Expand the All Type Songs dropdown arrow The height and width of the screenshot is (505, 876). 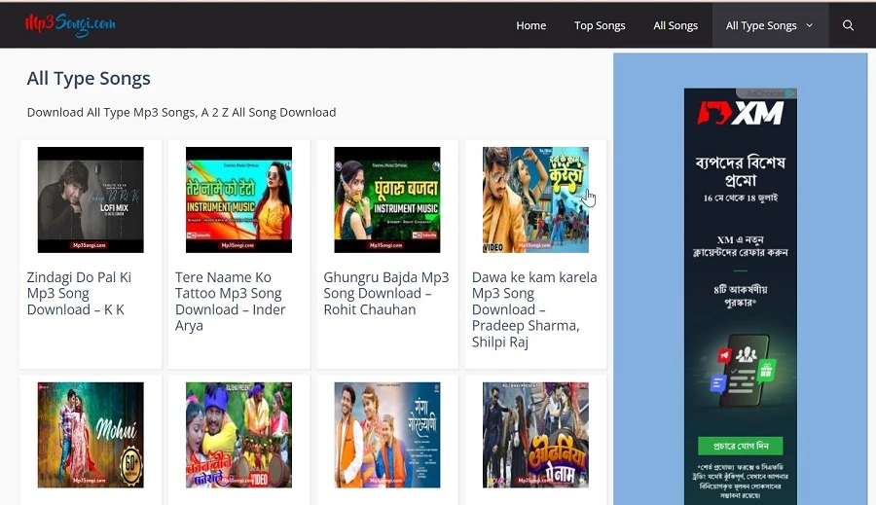(x=810, y=25)
